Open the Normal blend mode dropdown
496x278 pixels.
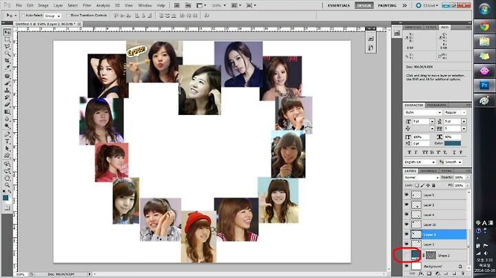tap(422, 178)
